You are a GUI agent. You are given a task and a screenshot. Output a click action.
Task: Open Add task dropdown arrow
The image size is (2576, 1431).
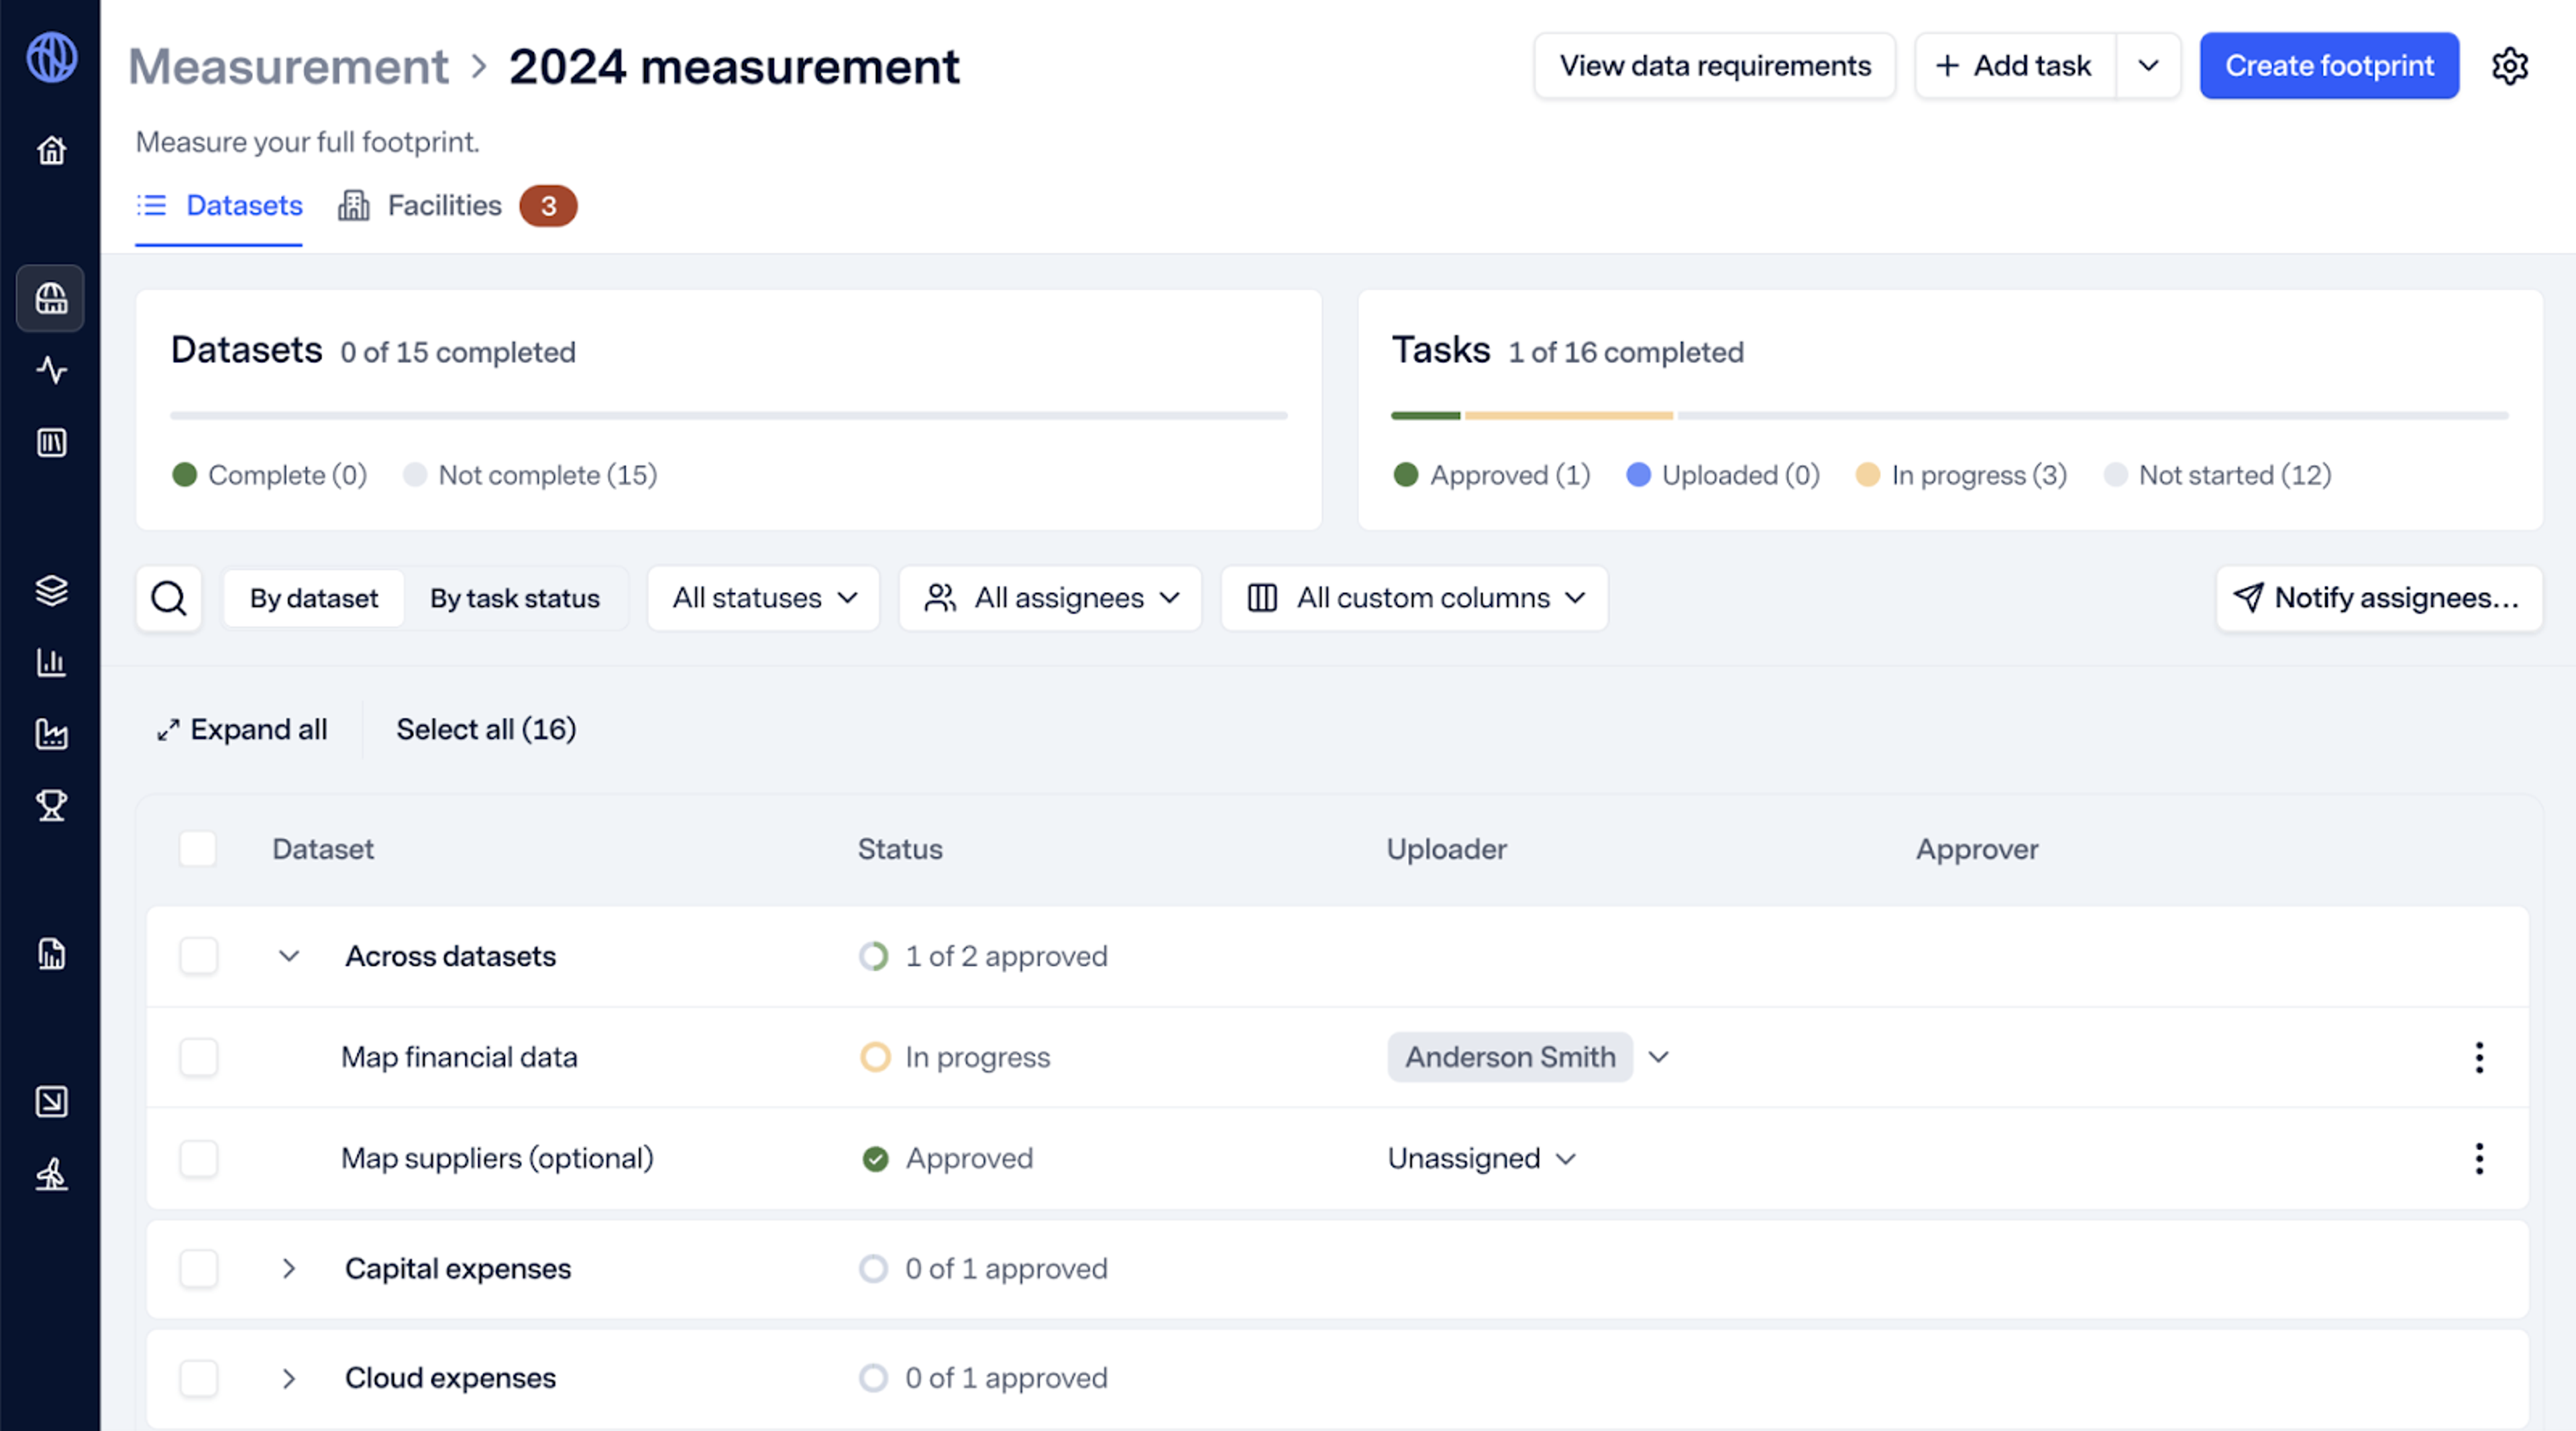(2148, 66)
